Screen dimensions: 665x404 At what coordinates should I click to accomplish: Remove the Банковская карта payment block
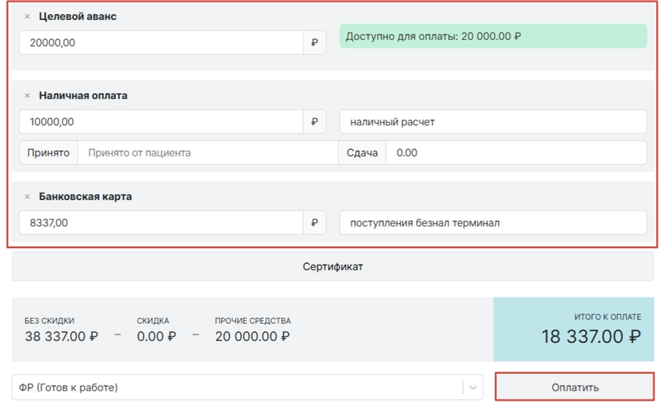click(x=27, y=197)
